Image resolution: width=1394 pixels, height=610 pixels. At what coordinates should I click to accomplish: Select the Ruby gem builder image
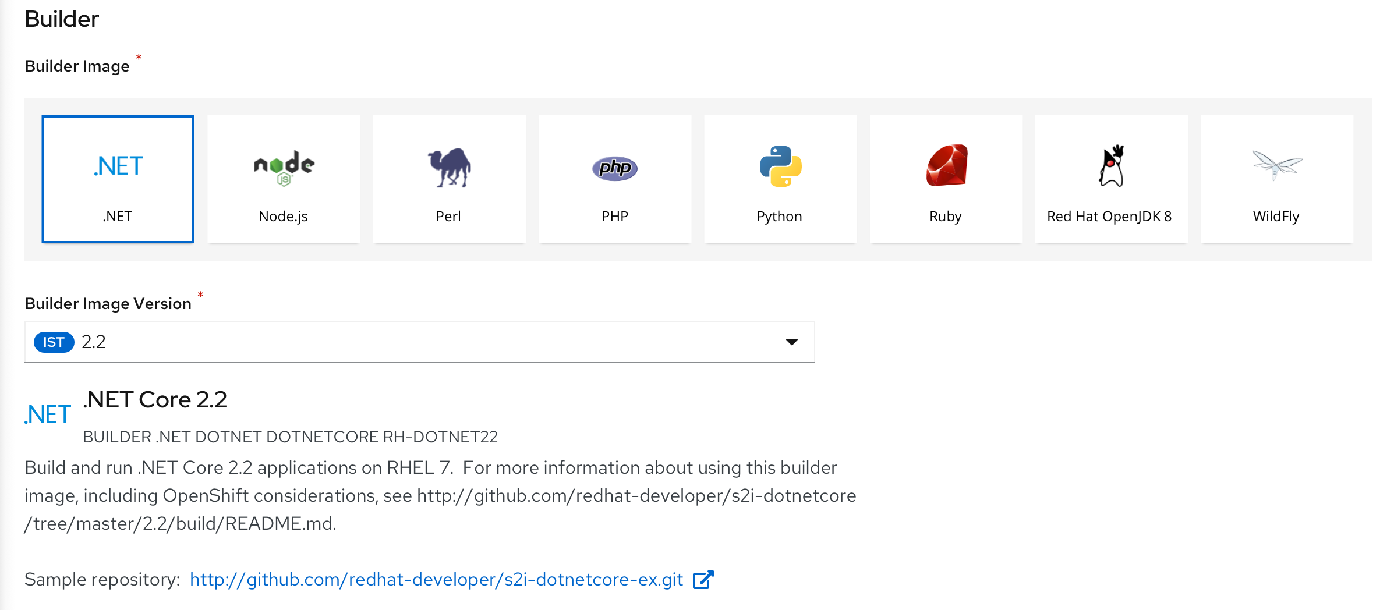[x=946, y=179]
